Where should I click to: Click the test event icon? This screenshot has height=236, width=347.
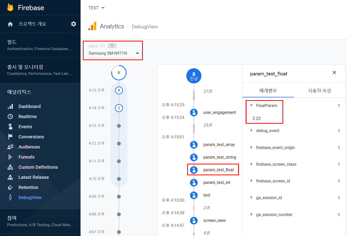194,195
